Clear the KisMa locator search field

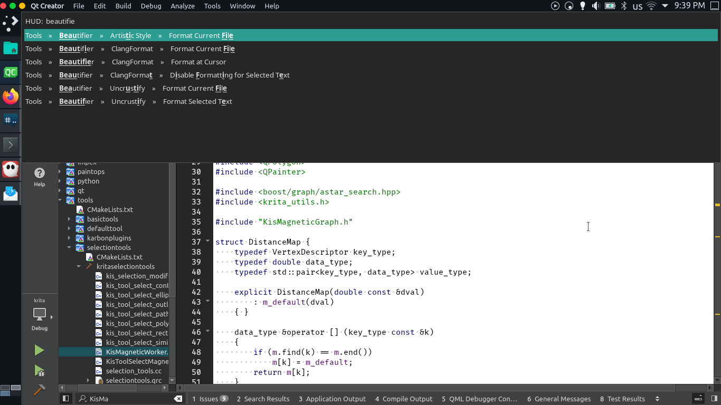click(178, 399)
